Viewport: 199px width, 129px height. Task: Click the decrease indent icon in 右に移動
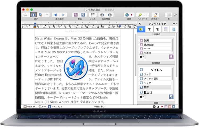pyautogui.click(x=102, y=15)
